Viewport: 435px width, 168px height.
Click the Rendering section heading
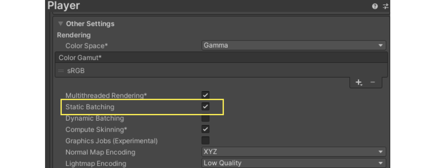74,35
